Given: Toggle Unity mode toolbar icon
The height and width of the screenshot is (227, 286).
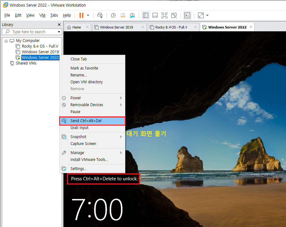Looking at the screenshot, I should [174, 15].
